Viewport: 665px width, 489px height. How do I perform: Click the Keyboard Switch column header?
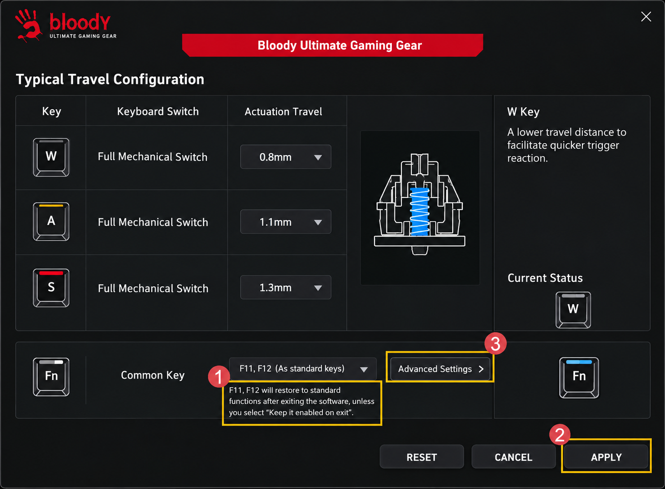pyautogui.click(x=158, y=111)
